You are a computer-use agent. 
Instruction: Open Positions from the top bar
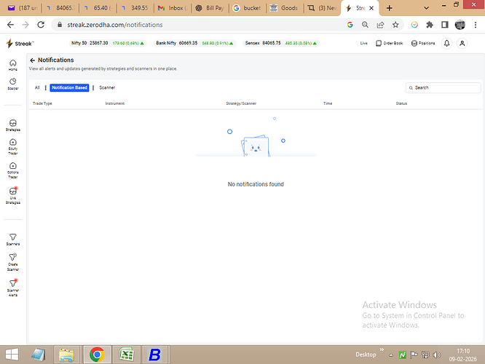(x=423, y=43)
